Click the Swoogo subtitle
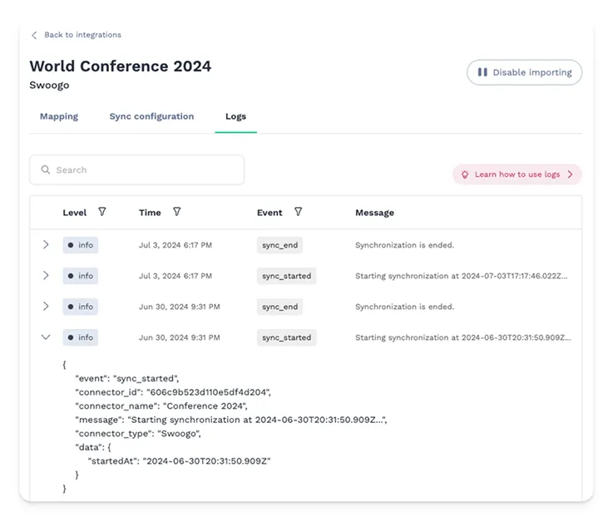This screenshot has height=521, width=613. tap(49, 85)
